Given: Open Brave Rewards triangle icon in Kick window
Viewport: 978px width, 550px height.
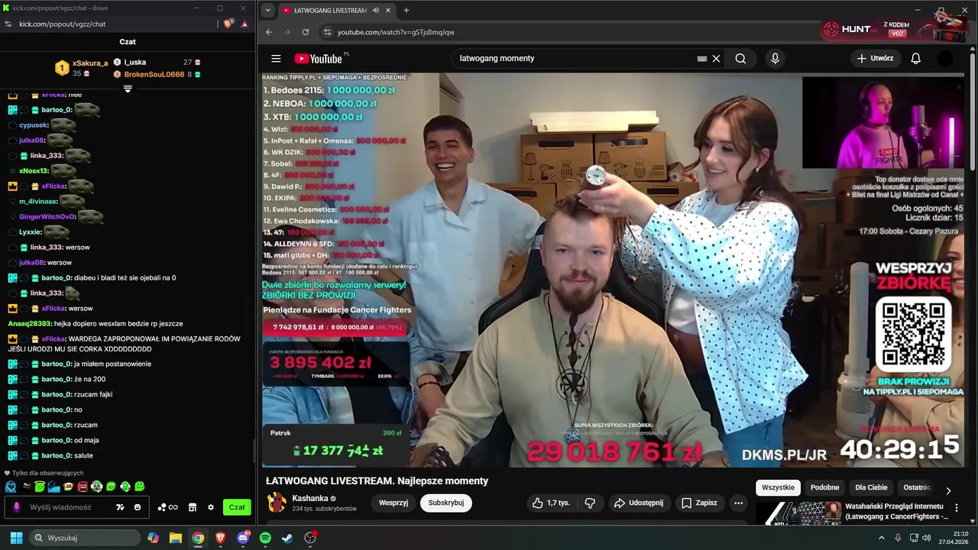Looking at the screenshot, I should [244, 24].
